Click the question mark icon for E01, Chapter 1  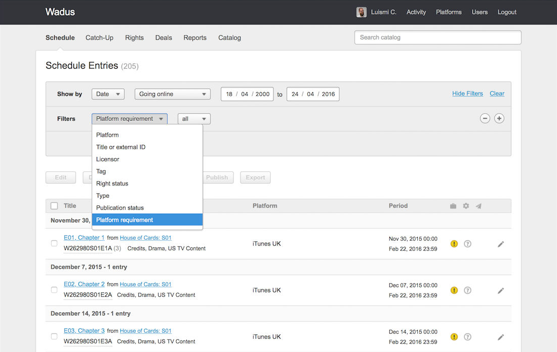467,244
